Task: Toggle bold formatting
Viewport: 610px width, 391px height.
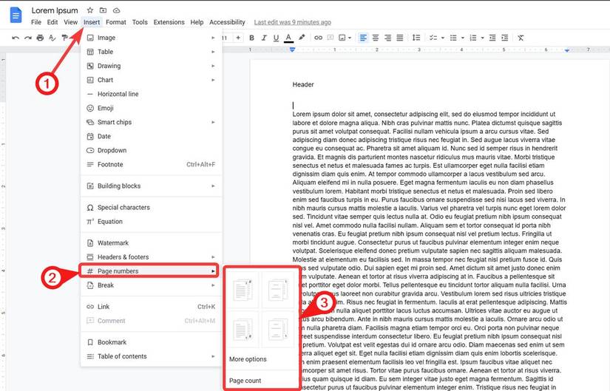Action: pos(251,38)
